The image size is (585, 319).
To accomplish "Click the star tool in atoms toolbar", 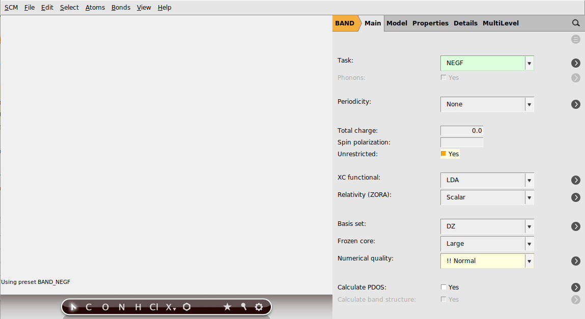I will tap(228, 307).
